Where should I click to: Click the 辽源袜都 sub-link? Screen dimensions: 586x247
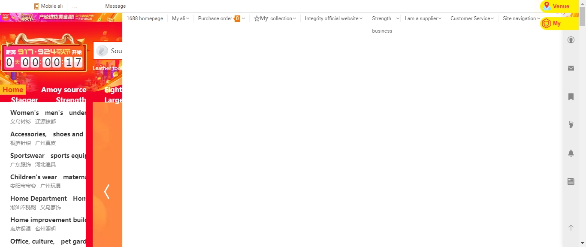pyautogui.click(x=45, y=122)
